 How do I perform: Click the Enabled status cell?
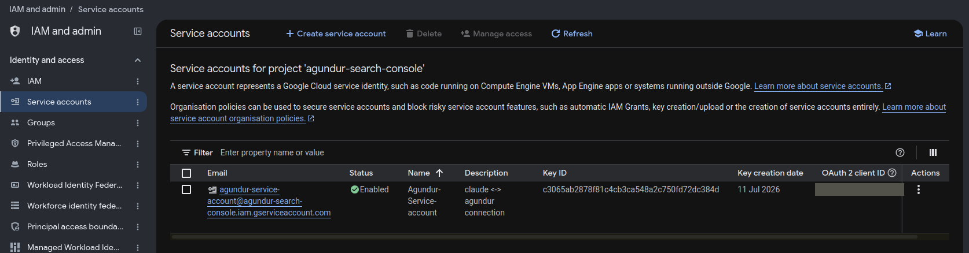369,189
